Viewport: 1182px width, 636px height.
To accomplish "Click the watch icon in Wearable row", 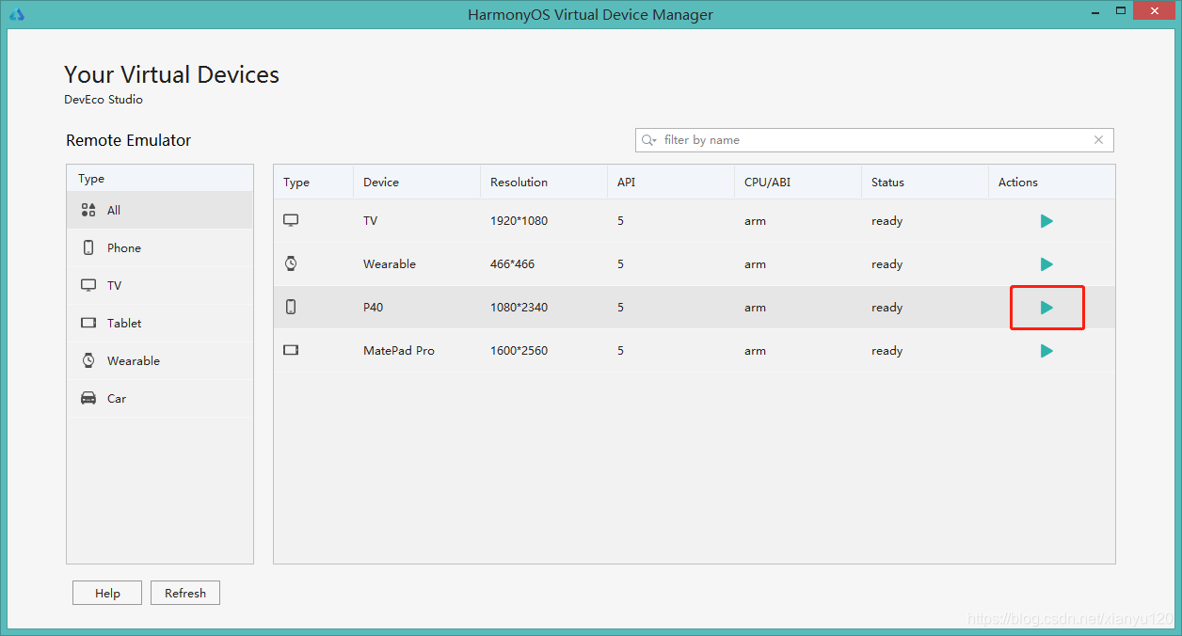I will (x=291, y=264).
